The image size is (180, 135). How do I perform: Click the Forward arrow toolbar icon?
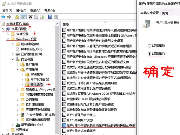[x=9, y=17]
